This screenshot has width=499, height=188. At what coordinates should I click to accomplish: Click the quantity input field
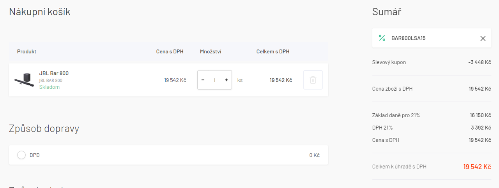point(214,80)
